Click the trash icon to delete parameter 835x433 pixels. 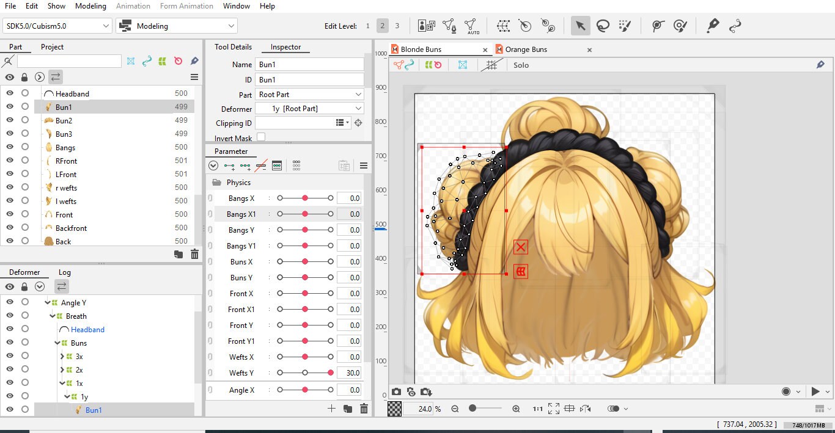[x=364, y=409]
